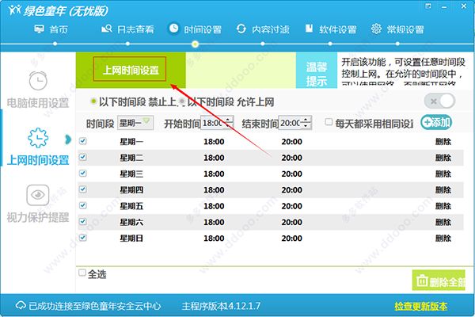Open the 软件设置 tab
Screen dimensions: 475x317
pos(330,29)
